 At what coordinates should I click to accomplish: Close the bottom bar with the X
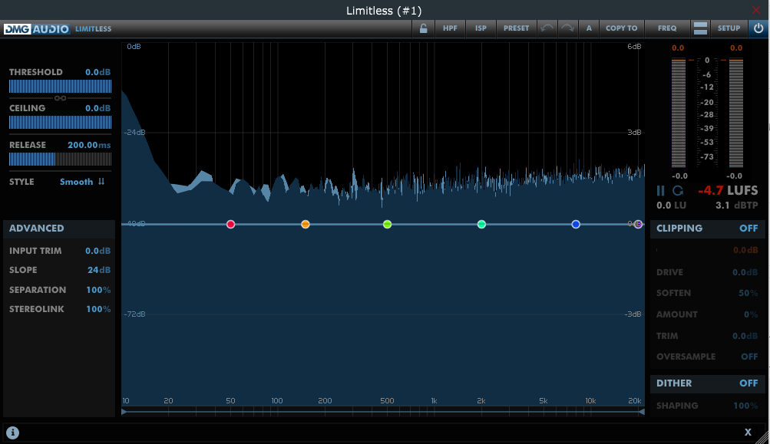(x=748, y=432)
